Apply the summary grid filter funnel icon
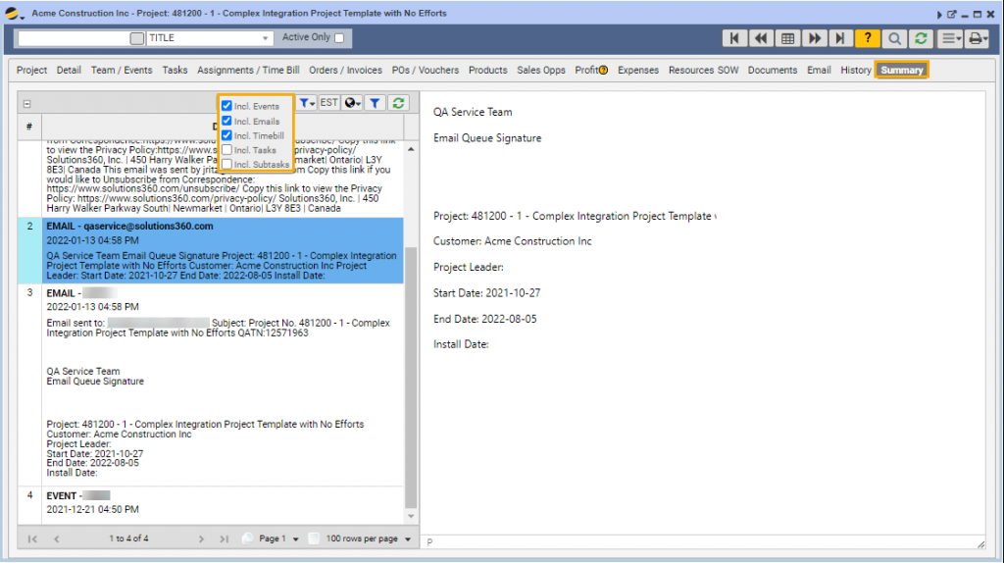Screen dimensions: 1004x563 (376, 103)
